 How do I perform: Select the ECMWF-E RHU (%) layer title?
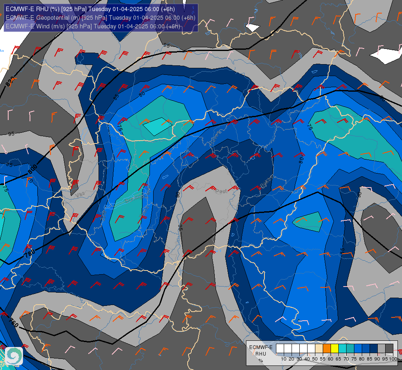[x=90, y=9]
